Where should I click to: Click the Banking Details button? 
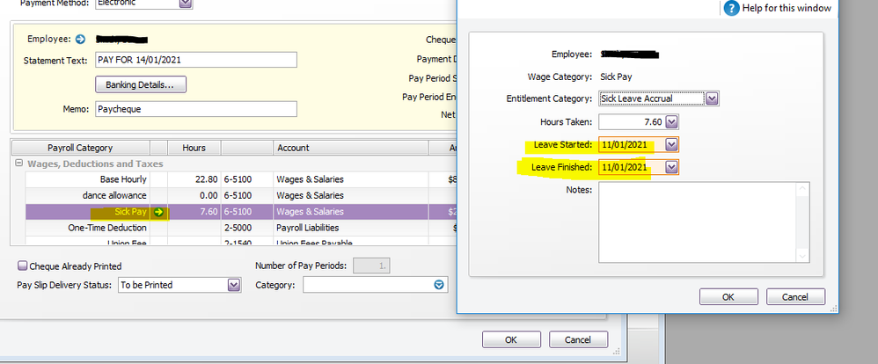click(140, 85)
